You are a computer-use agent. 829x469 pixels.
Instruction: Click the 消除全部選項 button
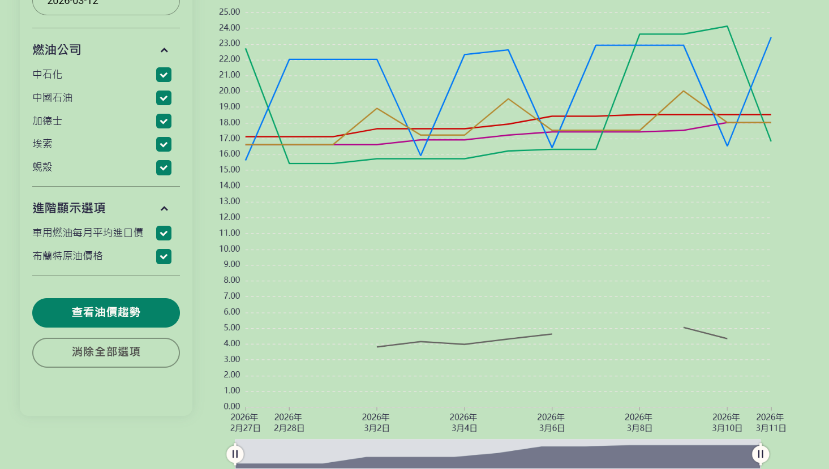tap(106, 352)
